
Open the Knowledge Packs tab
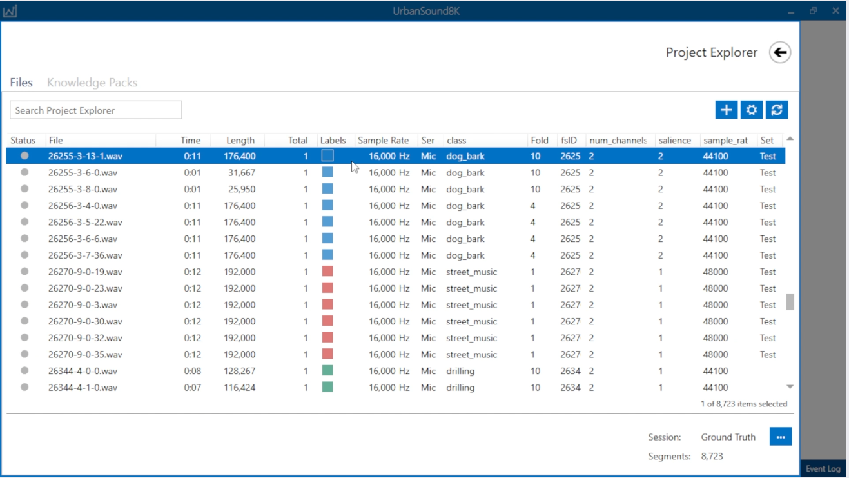(x=92, y=83)
